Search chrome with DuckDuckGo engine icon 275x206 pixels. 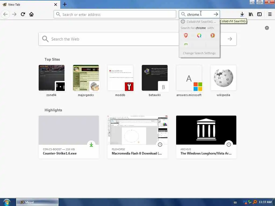pos(213,36)
